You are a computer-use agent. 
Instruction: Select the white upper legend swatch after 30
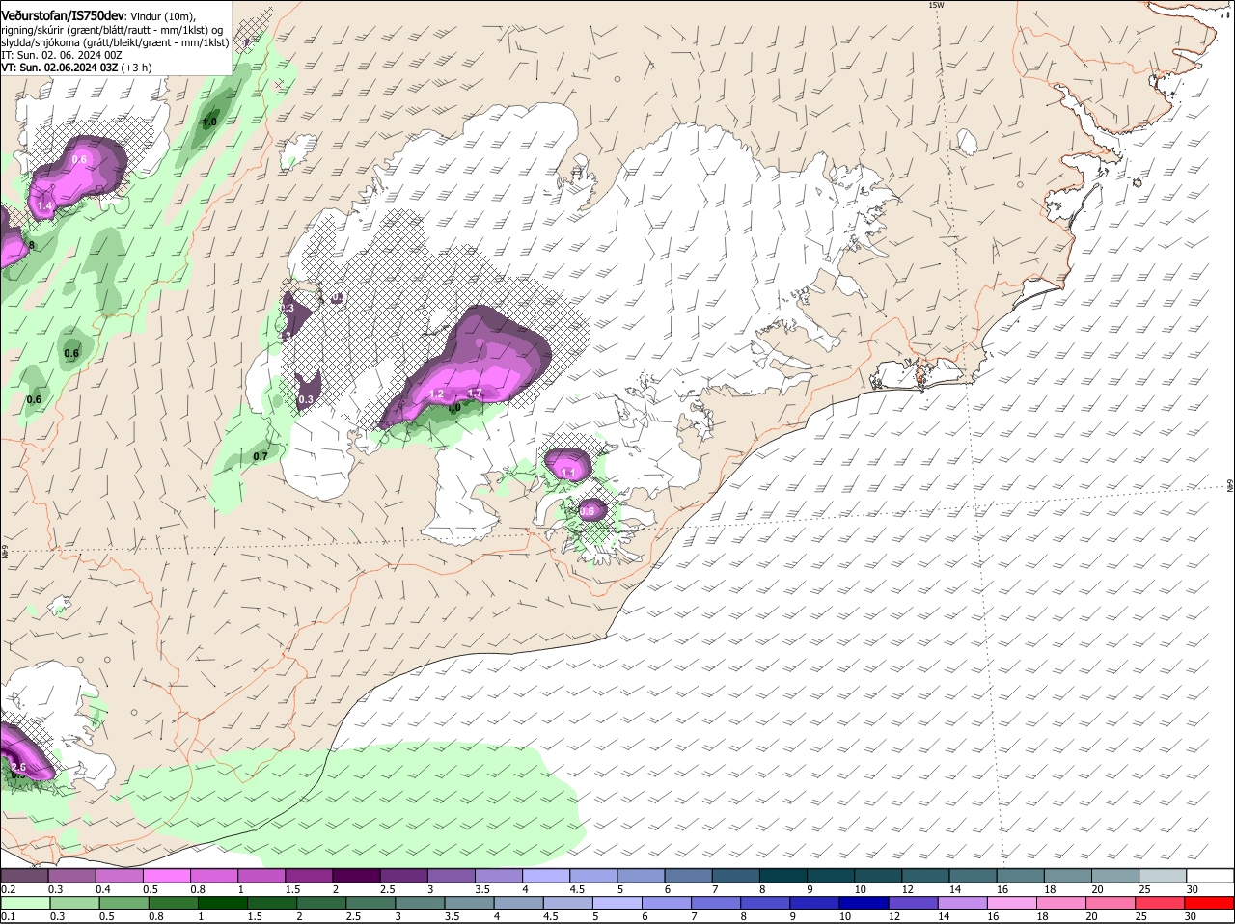pyautogui.click(x=1211, y=876)
